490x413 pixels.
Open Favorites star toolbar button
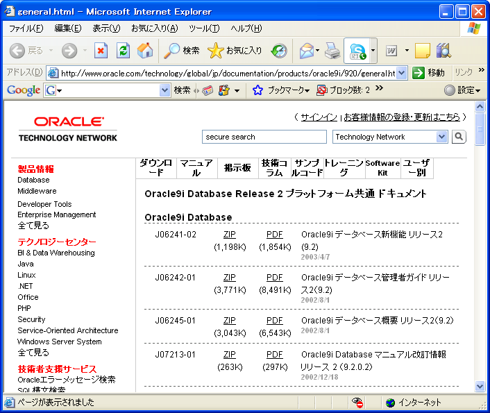pyautogui.click(x=235, y=51)
